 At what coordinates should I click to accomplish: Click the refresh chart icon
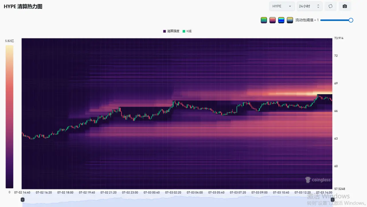coord(331,6)
